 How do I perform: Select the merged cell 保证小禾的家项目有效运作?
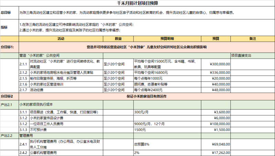pyautogui.click(x=147, y=96)
